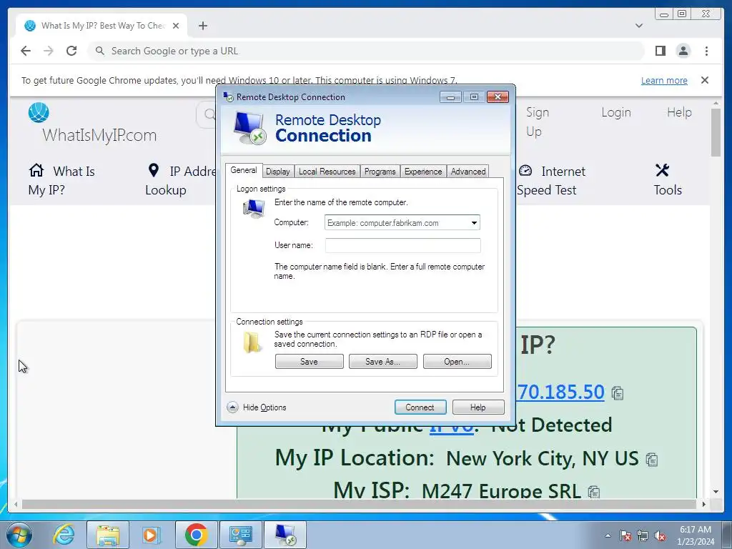Image resolution: width=732 pixels, height=549 pixels.
Task: Open Action Center flag tray icon
Action: [x=625, y=535]
